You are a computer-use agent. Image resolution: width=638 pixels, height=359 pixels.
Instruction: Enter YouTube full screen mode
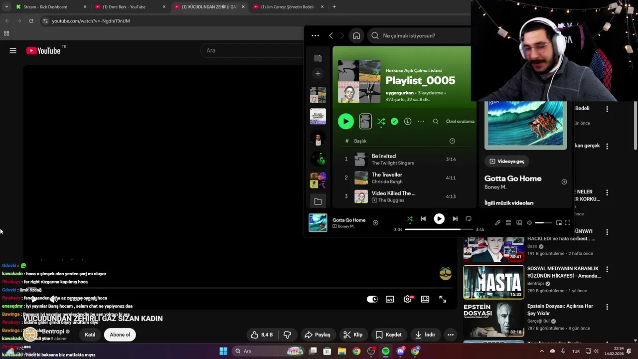tap(443, 299)
